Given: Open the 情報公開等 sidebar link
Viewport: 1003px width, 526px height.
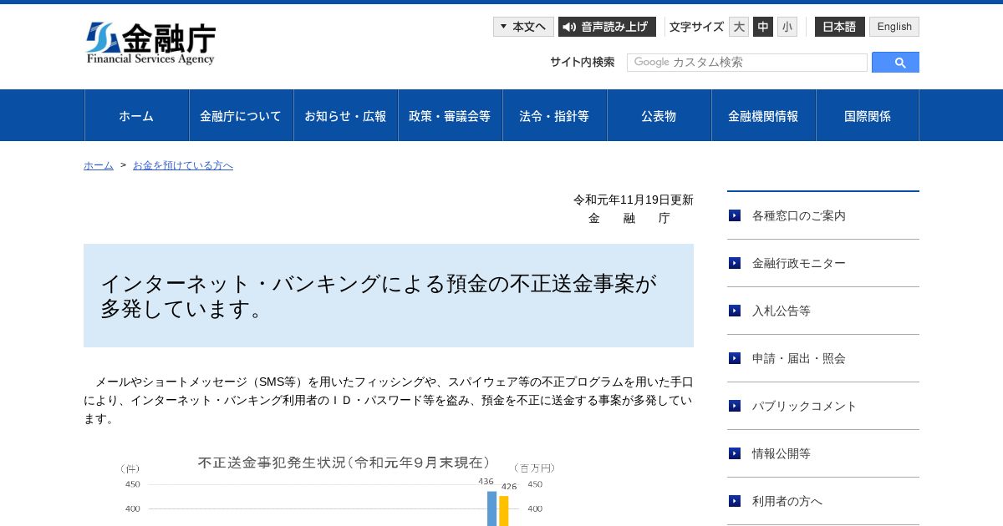Looking at the screenshot, I should [823, 453].
